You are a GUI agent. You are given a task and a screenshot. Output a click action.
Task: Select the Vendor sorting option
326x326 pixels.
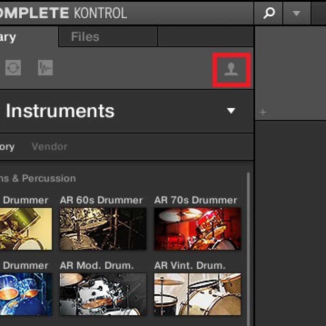(49, 147)
